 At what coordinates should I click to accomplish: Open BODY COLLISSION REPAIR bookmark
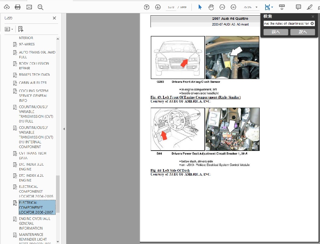click(34, 66)
